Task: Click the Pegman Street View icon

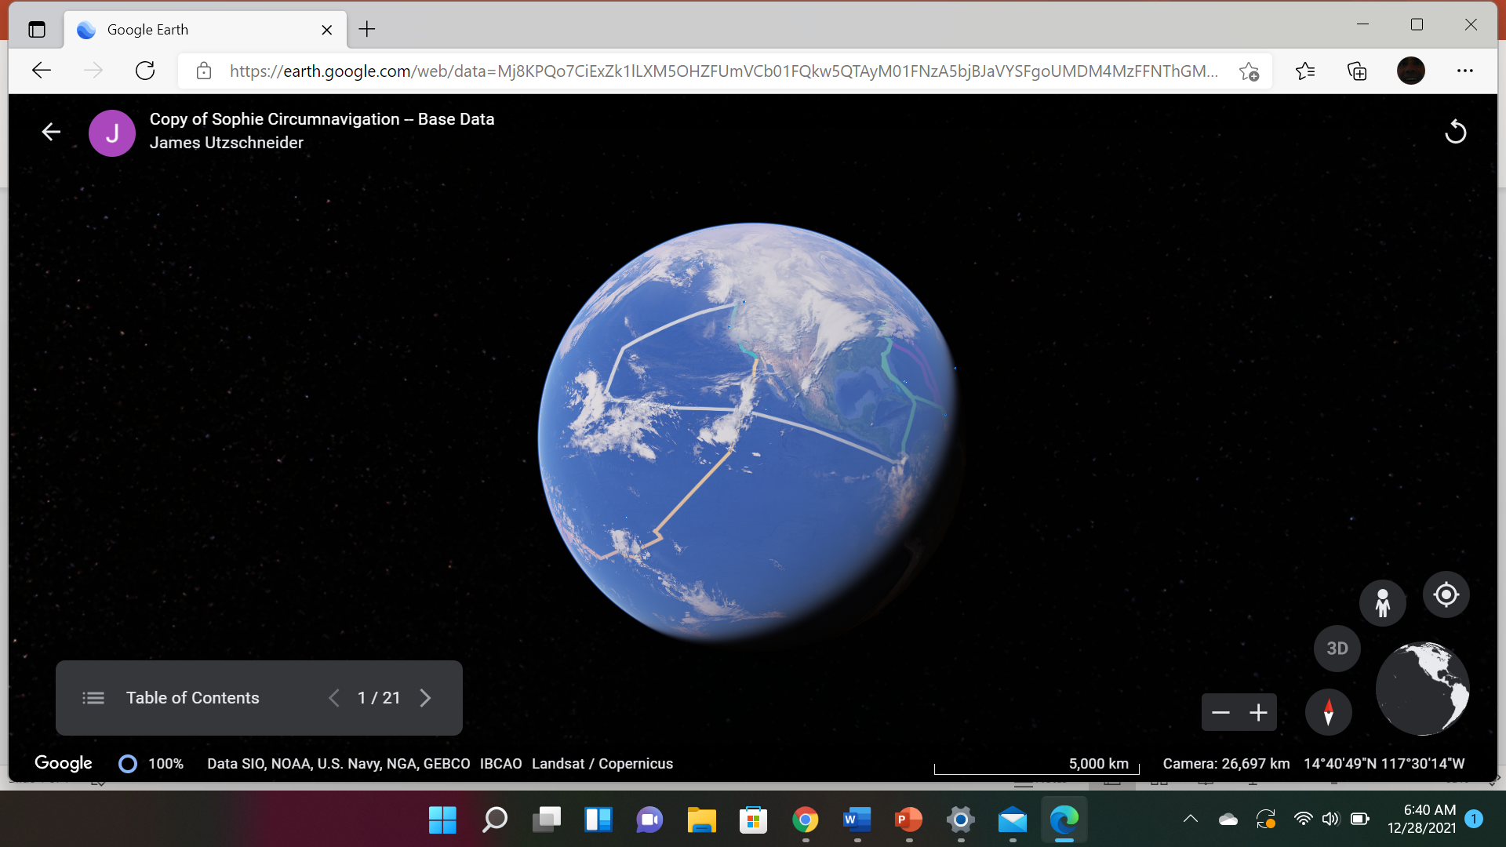Action: [x=1382, y=603]
